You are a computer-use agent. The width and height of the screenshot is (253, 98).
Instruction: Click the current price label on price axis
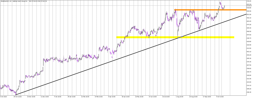[249, 6]
